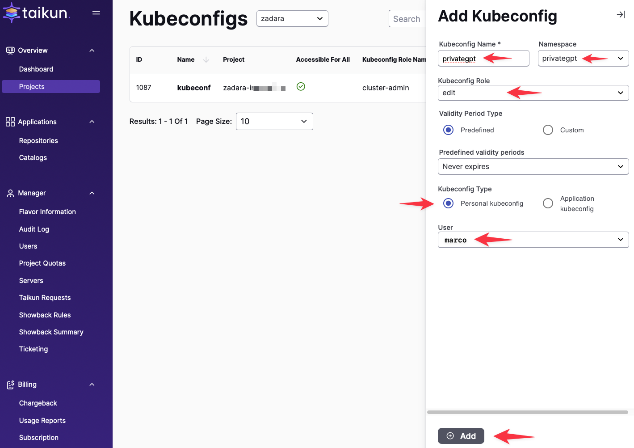Click the Taikun logo icon
Image resolution: width=634 pixels, height=448 pixels.
12,13
